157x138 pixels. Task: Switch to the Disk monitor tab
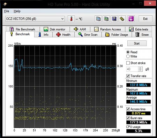(x=55, y=29)
